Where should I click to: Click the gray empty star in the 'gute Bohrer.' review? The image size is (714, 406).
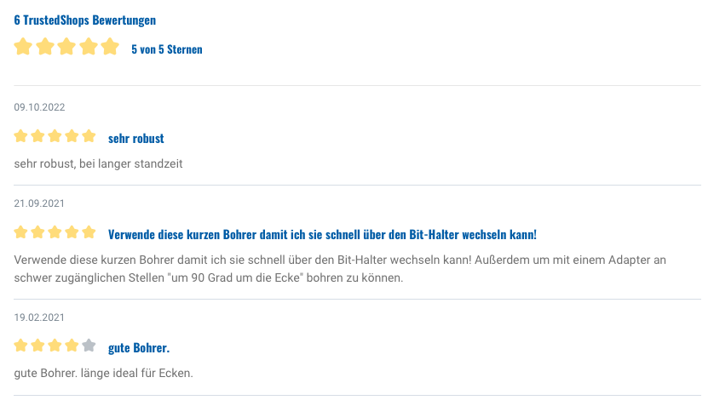tap(89, 346)
